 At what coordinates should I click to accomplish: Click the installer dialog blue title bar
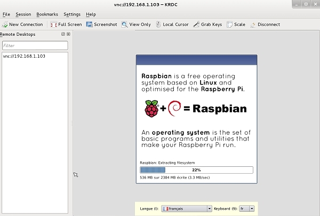pos(196,60)
